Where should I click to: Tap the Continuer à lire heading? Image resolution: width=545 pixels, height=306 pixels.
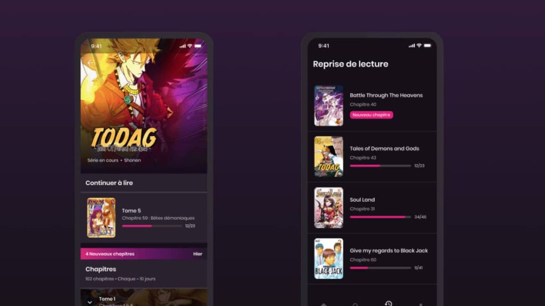109,183
